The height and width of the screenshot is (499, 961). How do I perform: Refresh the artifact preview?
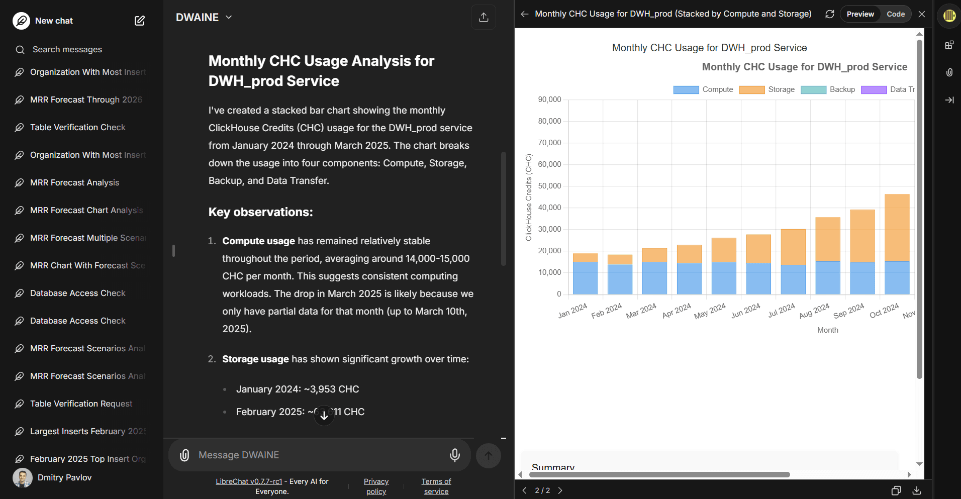(x=829, y=14)
